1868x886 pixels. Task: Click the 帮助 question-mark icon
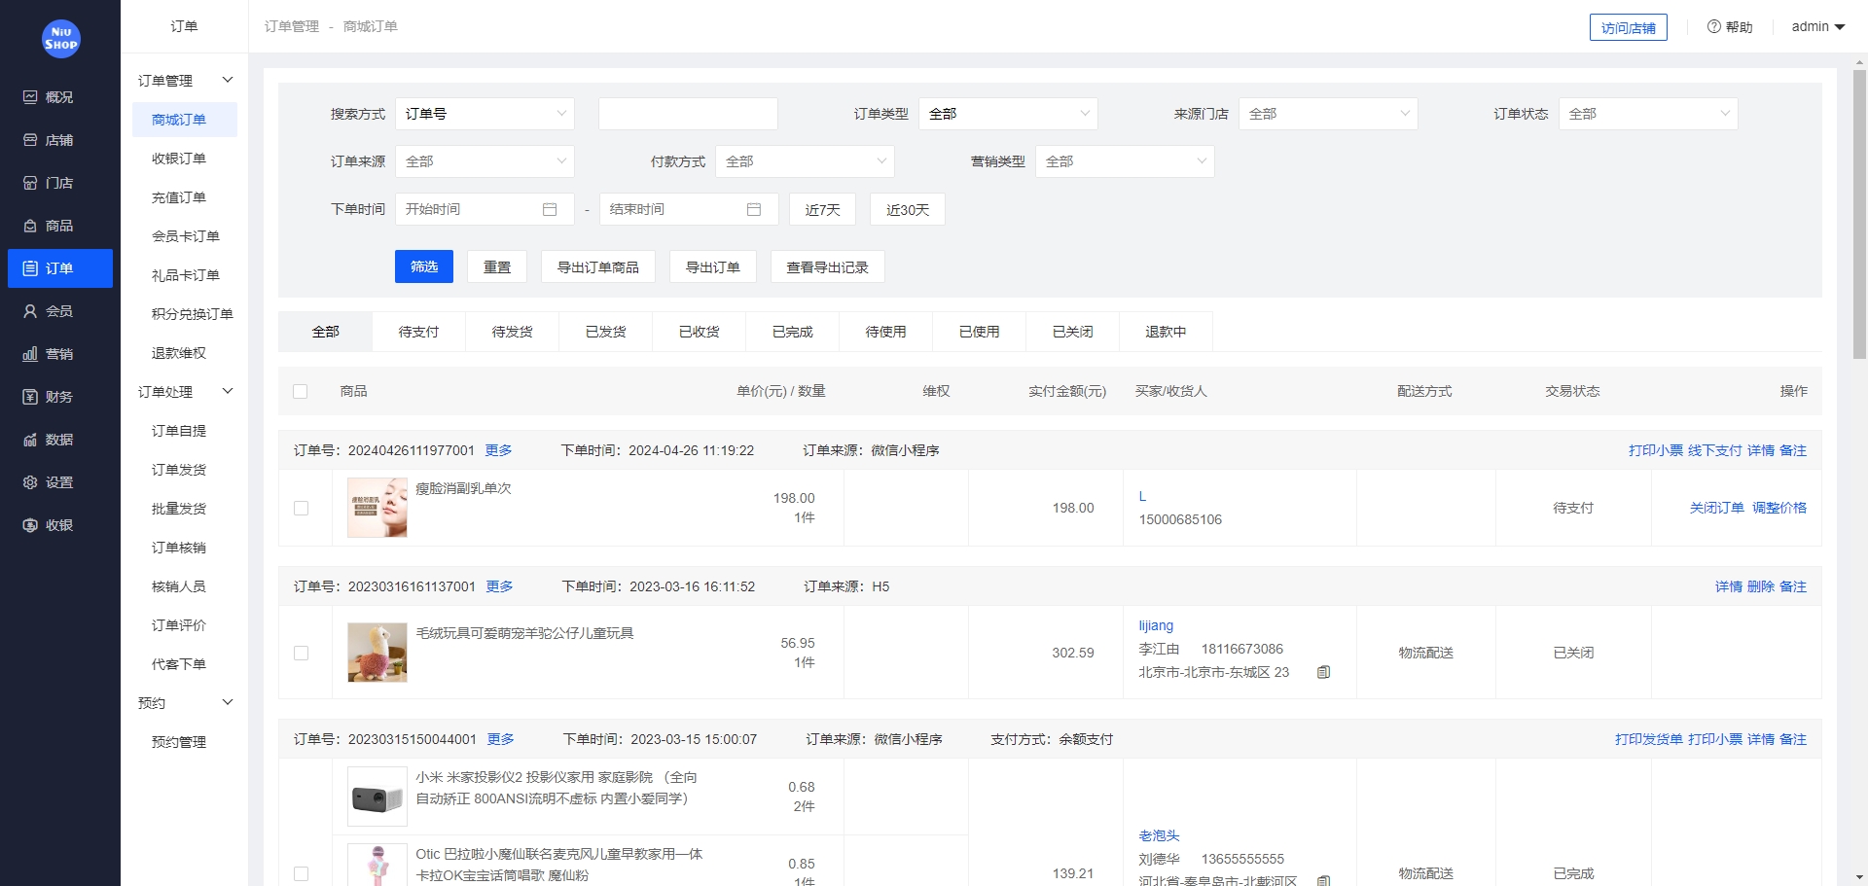pos(1713,26)
